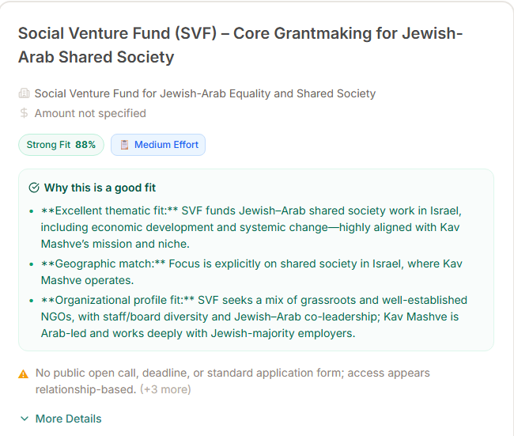This screenshot has width=514, height=436.
Task: Click the green dot before "Geographic match"
Action: [31, 263]
